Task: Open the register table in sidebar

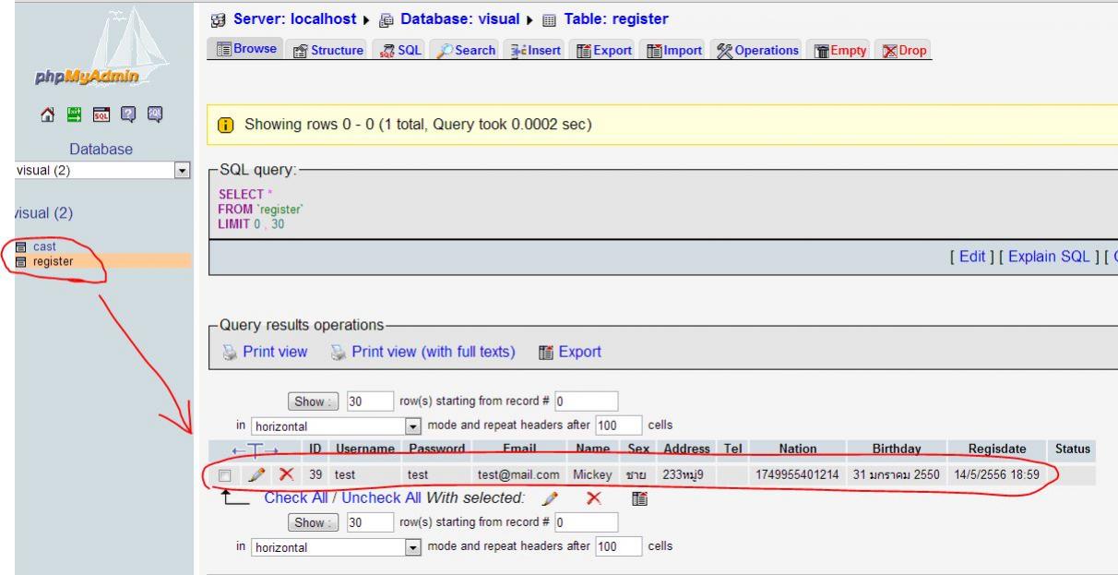Action: [54, 261]
